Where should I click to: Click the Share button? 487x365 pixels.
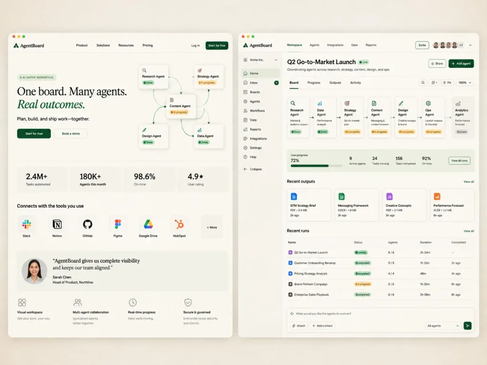tap(437, 63)
